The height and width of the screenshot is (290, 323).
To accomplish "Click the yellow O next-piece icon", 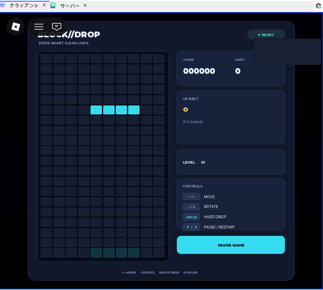I will (x=185, y=110).
